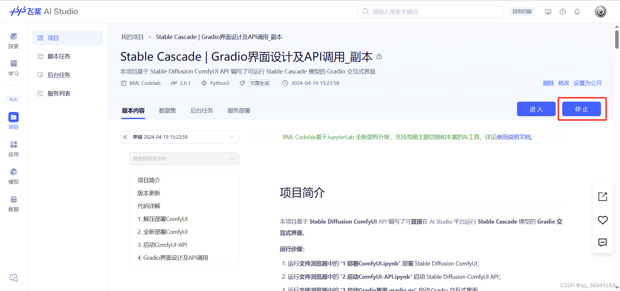Image resolution: width=620 pixels, height=291 pixels.
Task: Jump to 3. 启动ComfyUI-API in outline
Action: (162, 245)
